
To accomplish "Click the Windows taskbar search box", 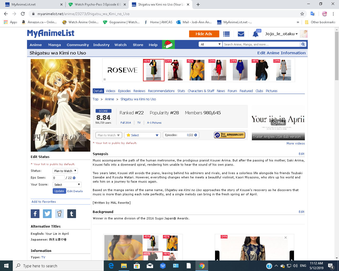I will tap(58, 266).
